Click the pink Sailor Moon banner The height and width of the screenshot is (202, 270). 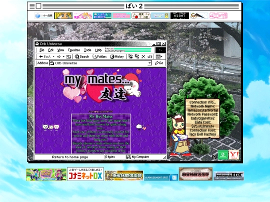(82, 16)
